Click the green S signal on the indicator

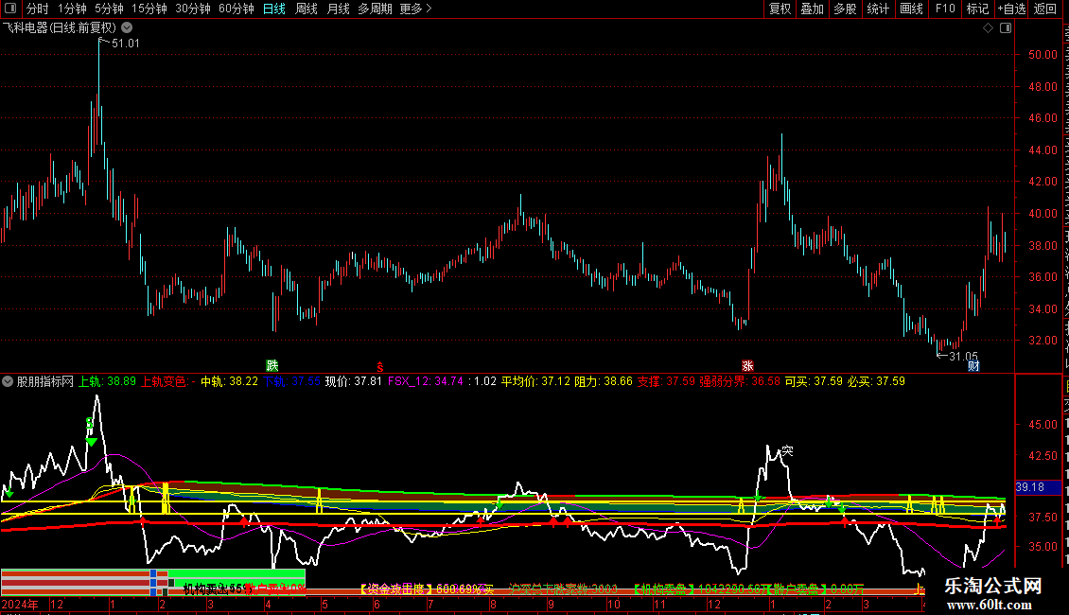pyautogui.click(x=90, y=424)
